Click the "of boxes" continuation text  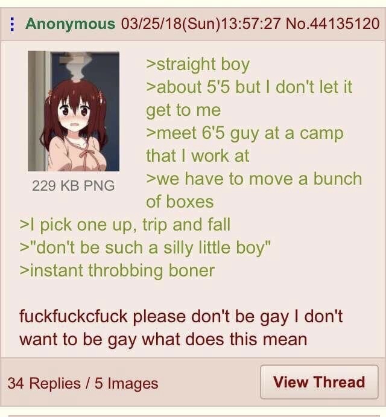(180, 202)
